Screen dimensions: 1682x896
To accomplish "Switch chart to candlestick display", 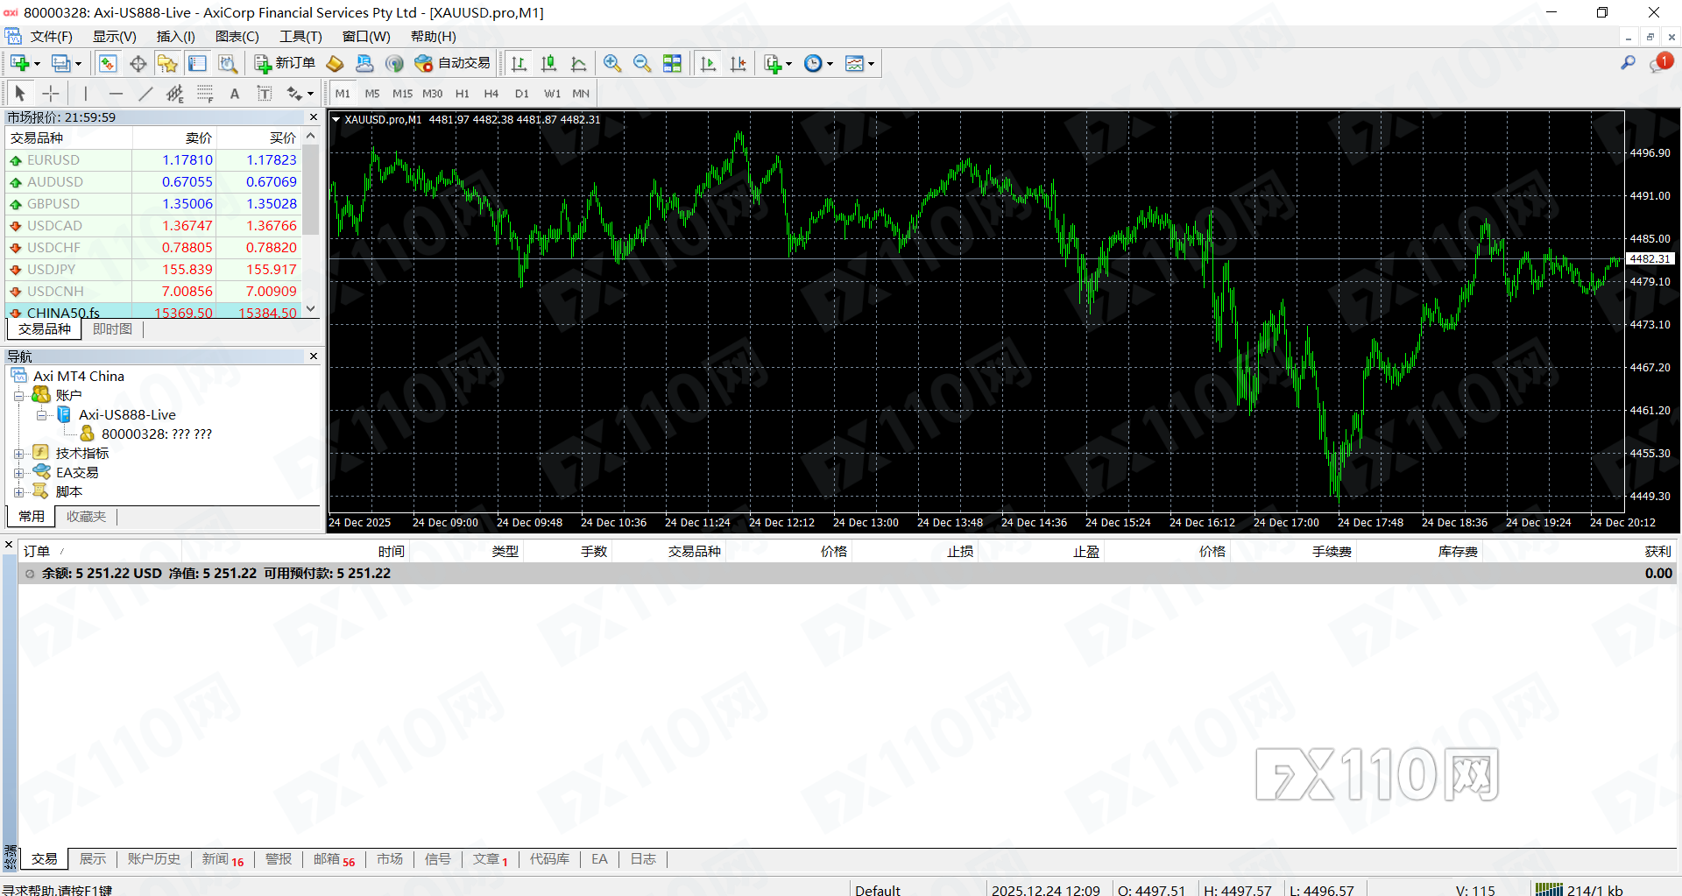I will 549,63.
